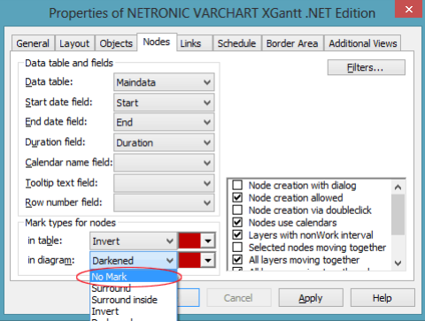Enable Node creation with dialog

[237, 185]
